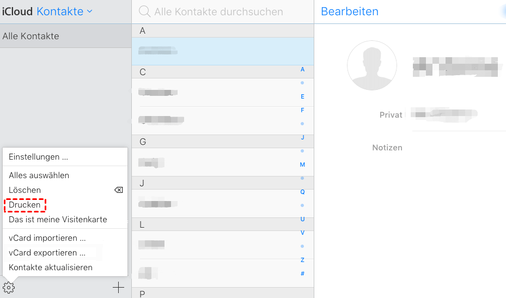This screenshot has height=298, width=506.
Task: Choose vCard exportieren option
Action: coord(47,253)
